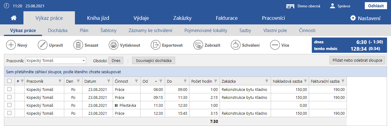The image size is (391, 126).
Task: Click the Více three-dots icon
Action: pyautogui.click(x=275, y=45)
